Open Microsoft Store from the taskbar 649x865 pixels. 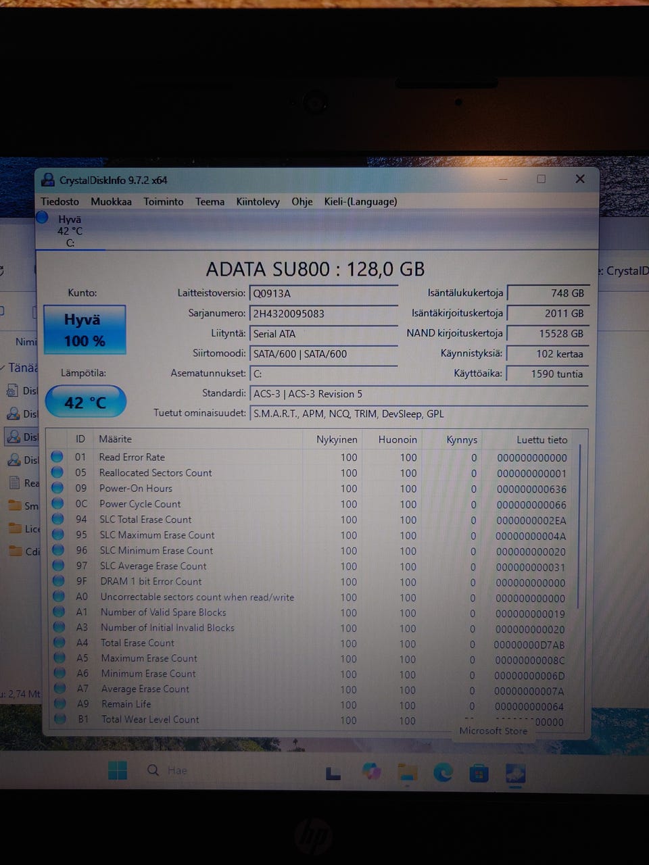click(479, 772)
